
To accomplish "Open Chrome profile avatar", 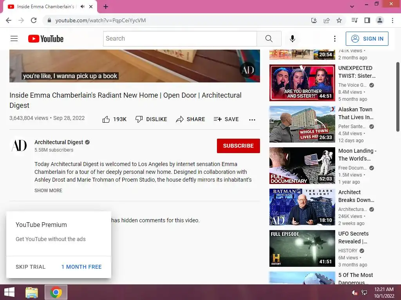I will (x=380, y=20).
